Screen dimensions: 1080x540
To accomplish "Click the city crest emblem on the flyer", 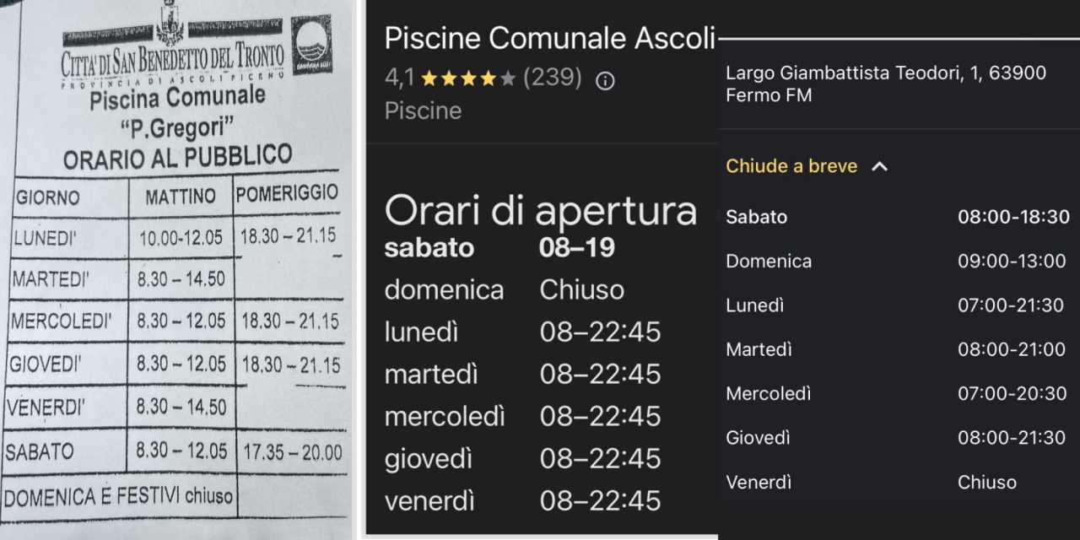I will (x=171, y=23).
